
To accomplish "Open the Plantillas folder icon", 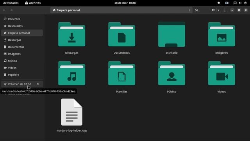I will pos(121,73).
